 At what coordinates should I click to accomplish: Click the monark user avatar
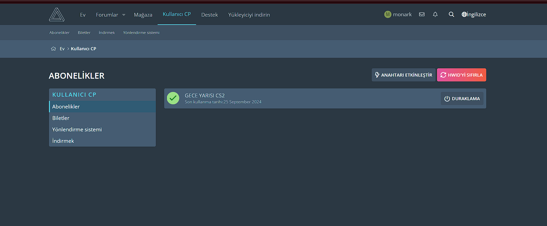coord(388,15)
